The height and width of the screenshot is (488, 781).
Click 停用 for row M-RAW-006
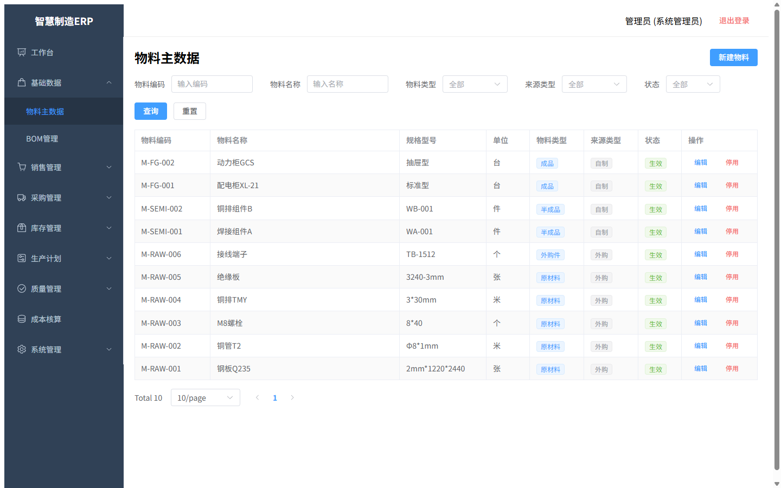732,254
